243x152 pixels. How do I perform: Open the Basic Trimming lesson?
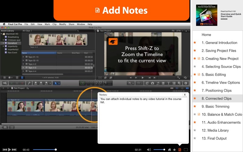point(218,106)
